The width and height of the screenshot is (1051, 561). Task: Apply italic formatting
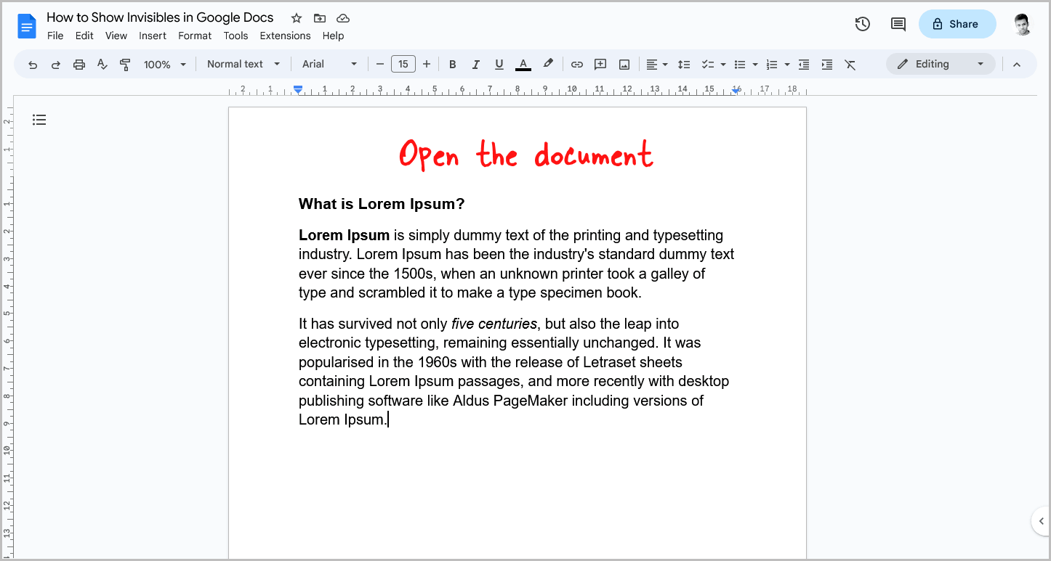click(x=475, y=64)
